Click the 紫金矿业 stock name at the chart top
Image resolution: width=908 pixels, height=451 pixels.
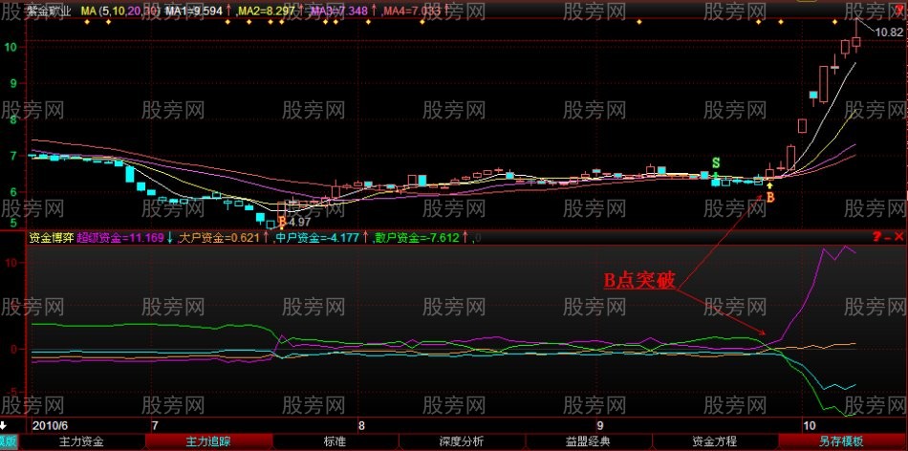coord(51,11)
